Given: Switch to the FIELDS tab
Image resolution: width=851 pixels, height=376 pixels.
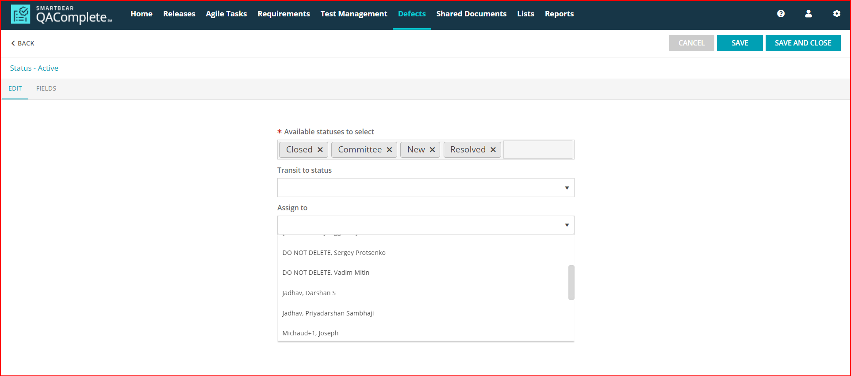Looking at the screenshot, I should coord(46,88).
